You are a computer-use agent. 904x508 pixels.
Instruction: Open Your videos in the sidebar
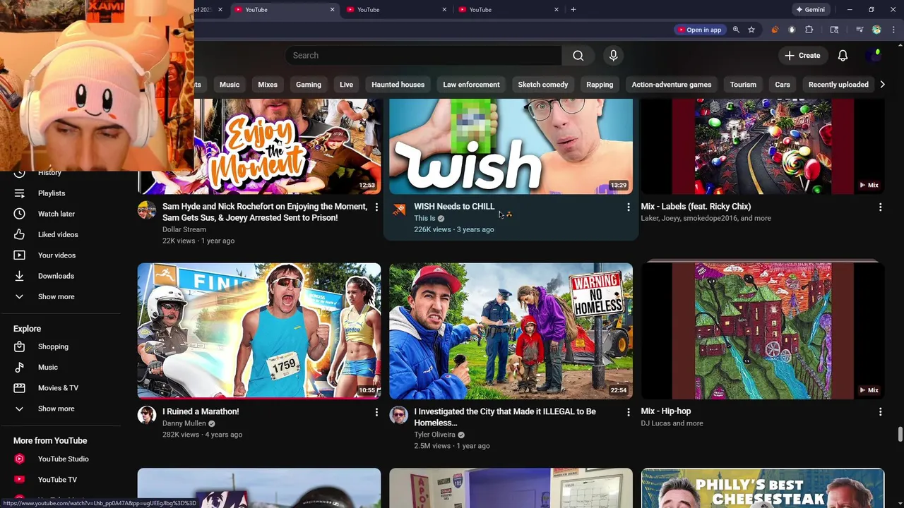56,255
